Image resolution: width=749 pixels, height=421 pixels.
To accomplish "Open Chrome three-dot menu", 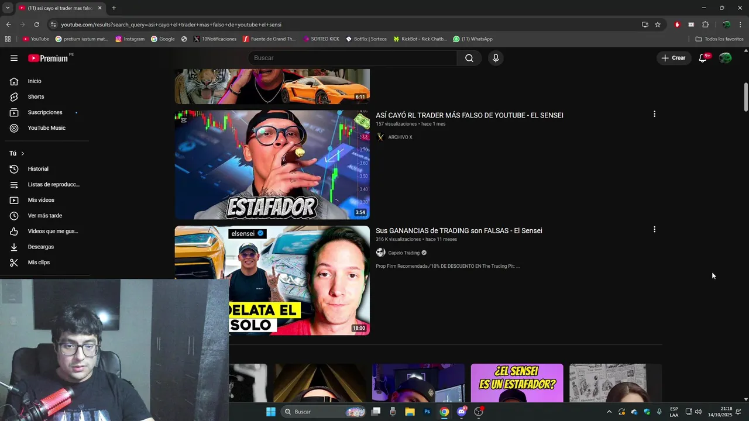I will point(741,25).
